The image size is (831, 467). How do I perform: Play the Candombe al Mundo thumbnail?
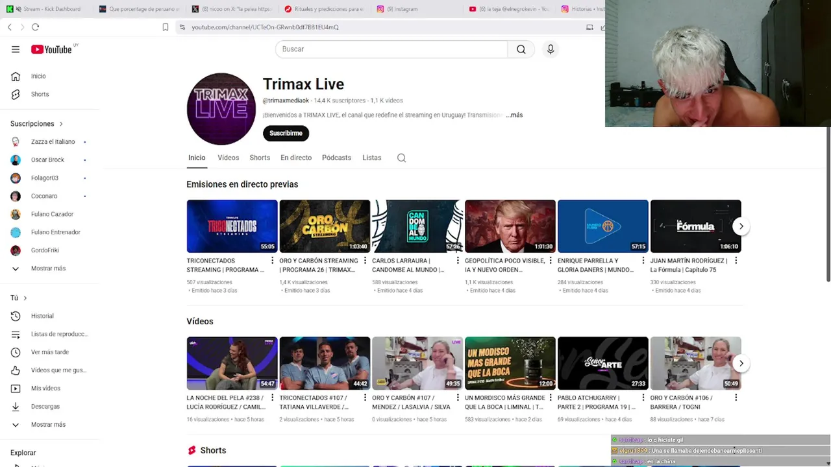417,226
